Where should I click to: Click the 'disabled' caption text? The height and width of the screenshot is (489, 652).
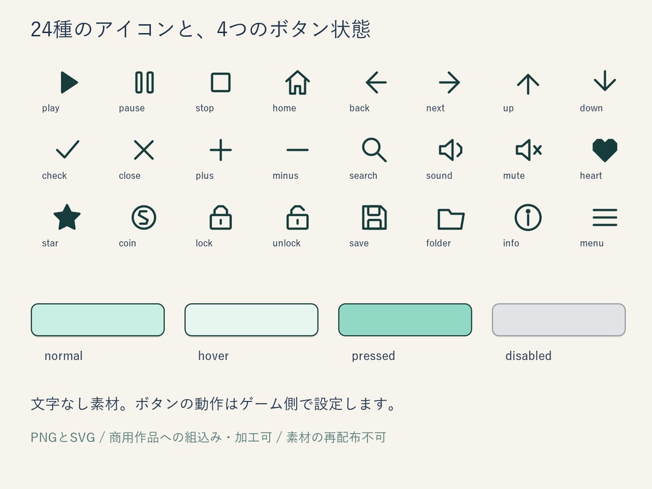tap(528, 356)
